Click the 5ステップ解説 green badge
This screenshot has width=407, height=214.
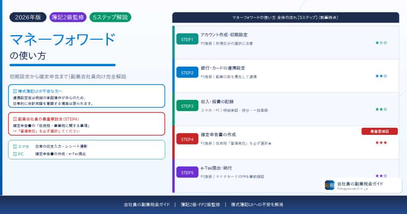[110, 18]
